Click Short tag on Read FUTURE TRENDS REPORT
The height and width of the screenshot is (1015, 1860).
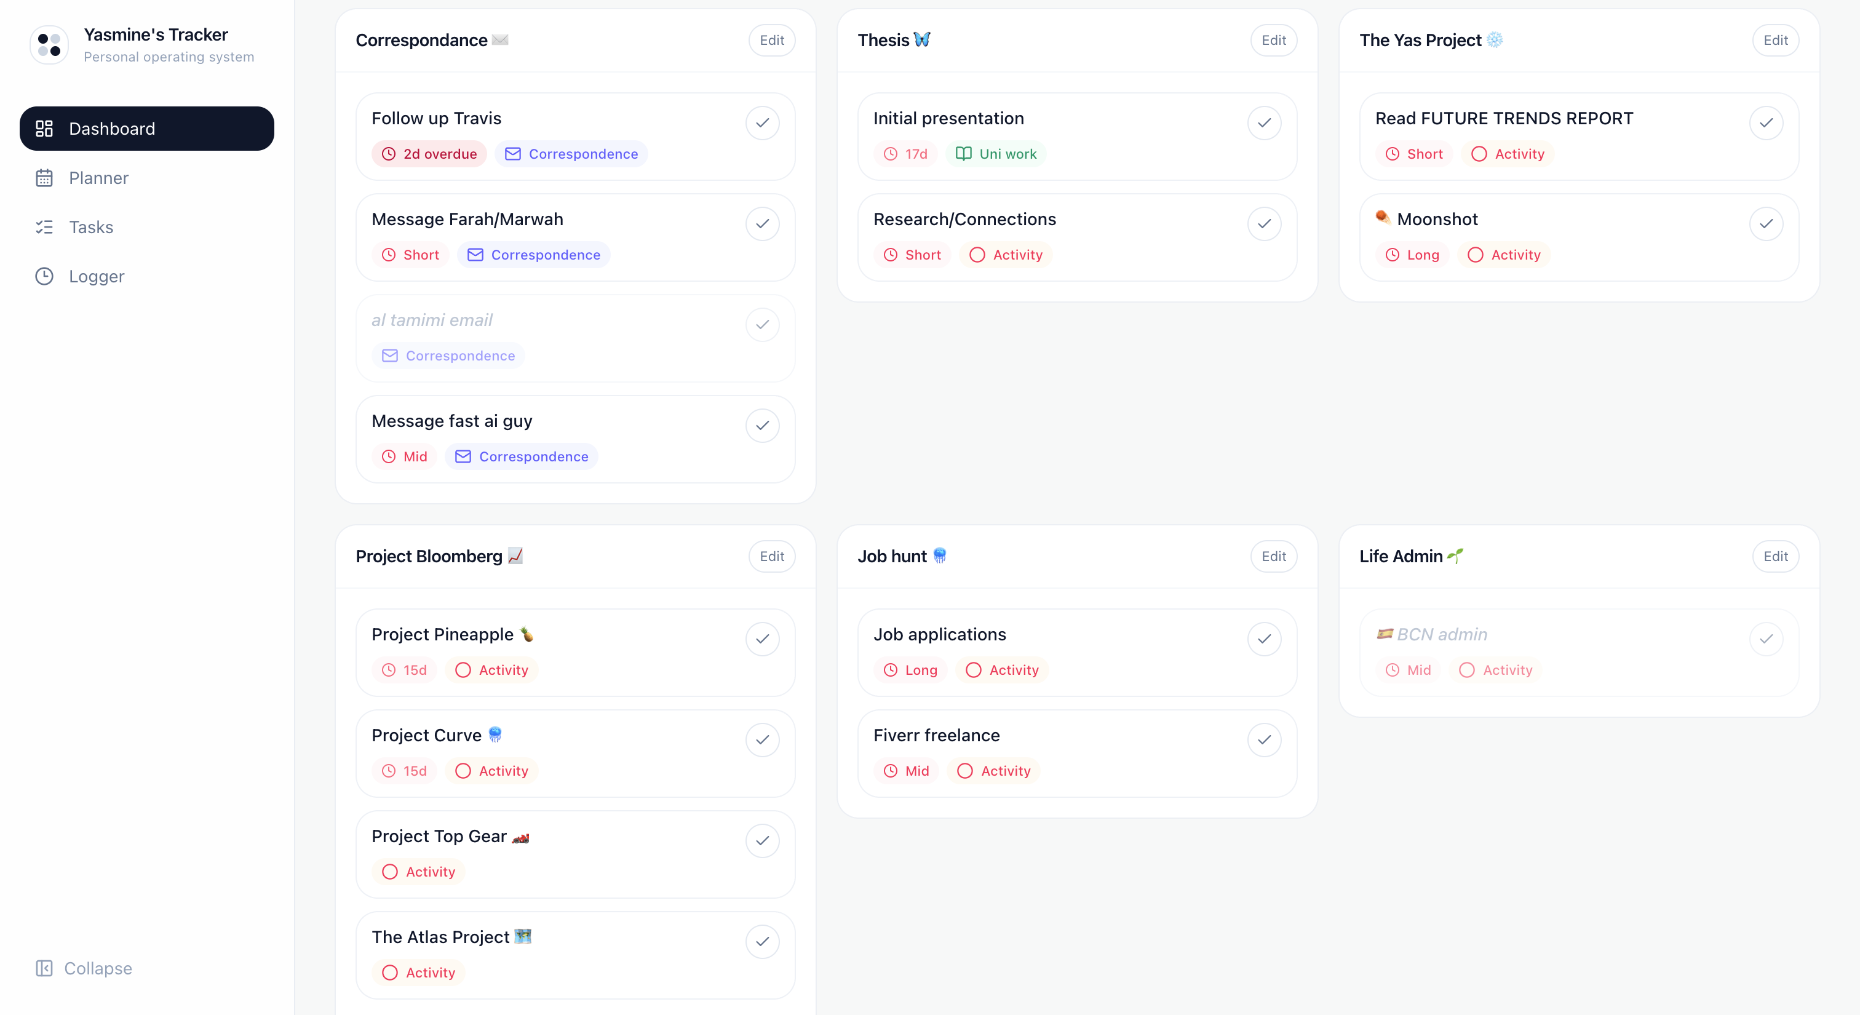tap(1414, 154)
